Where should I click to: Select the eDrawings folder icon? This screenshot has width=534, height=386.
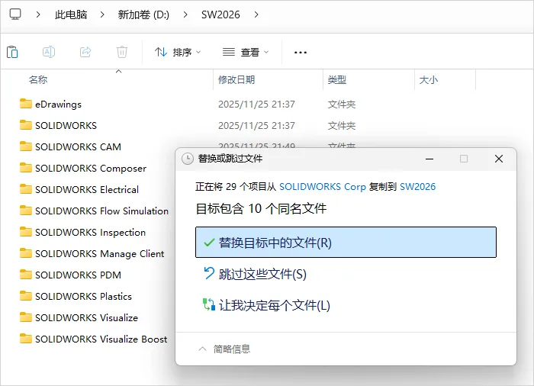pyautogui.click(x=26, y=104)
